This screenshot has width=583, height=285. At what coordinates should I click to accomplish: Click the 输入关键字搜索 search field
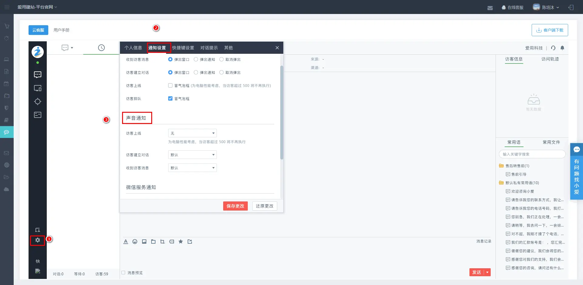532,154
